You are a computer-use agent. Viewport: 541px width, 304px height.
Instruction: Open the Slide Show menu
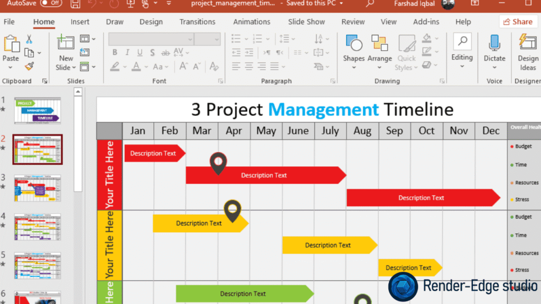(306, 22)
